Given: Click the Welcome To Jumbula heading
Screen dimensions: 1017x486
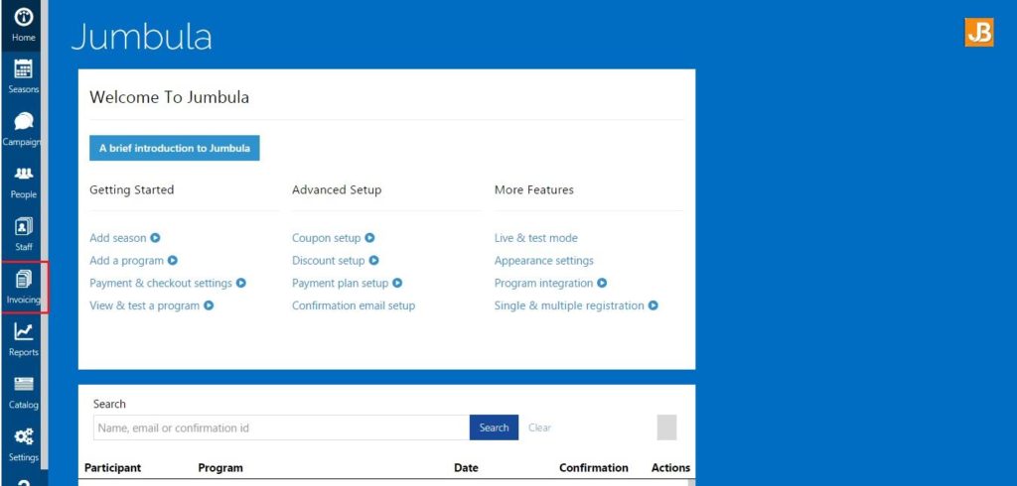Looking at the screenshot, I should click(169, 97).
